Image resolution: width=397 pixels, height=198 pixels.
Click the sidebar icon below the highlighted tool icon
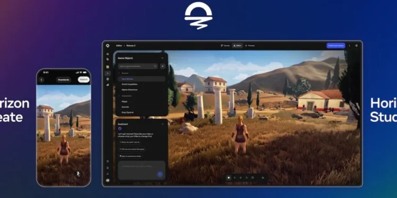tap(107, 79)
